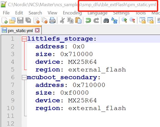Click the New file toolbar icon
Screen dimensions: 160x127
(x=4, y=20)
